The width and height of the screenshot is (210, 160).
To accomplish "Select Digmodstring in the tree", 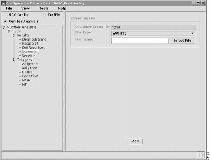I will click(34, 39).
